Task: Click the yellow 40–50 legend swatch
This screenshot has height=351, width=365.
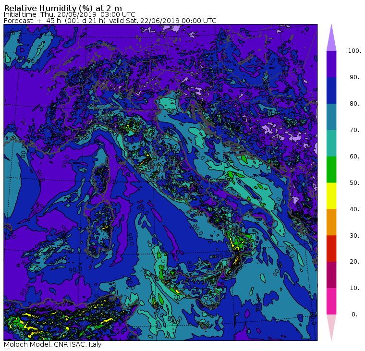Action: click(331, 196)
